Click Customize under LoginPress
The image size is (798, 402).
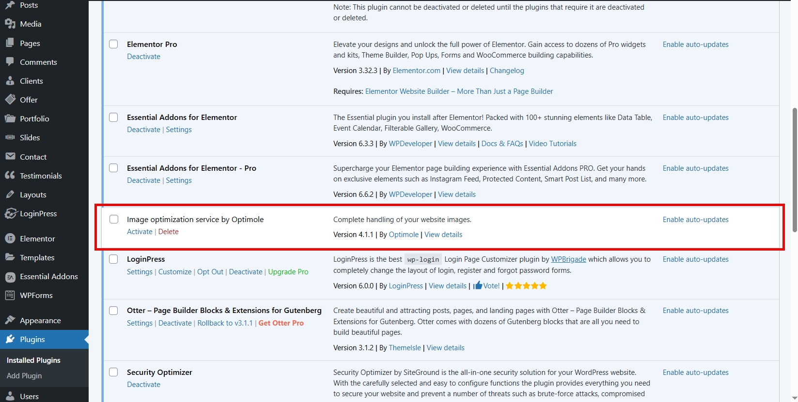tap(175, 272)
